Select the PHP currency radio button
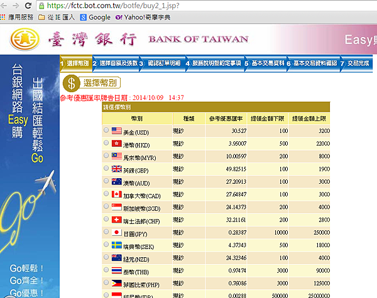377x298 pixels. tap(106, 283)
